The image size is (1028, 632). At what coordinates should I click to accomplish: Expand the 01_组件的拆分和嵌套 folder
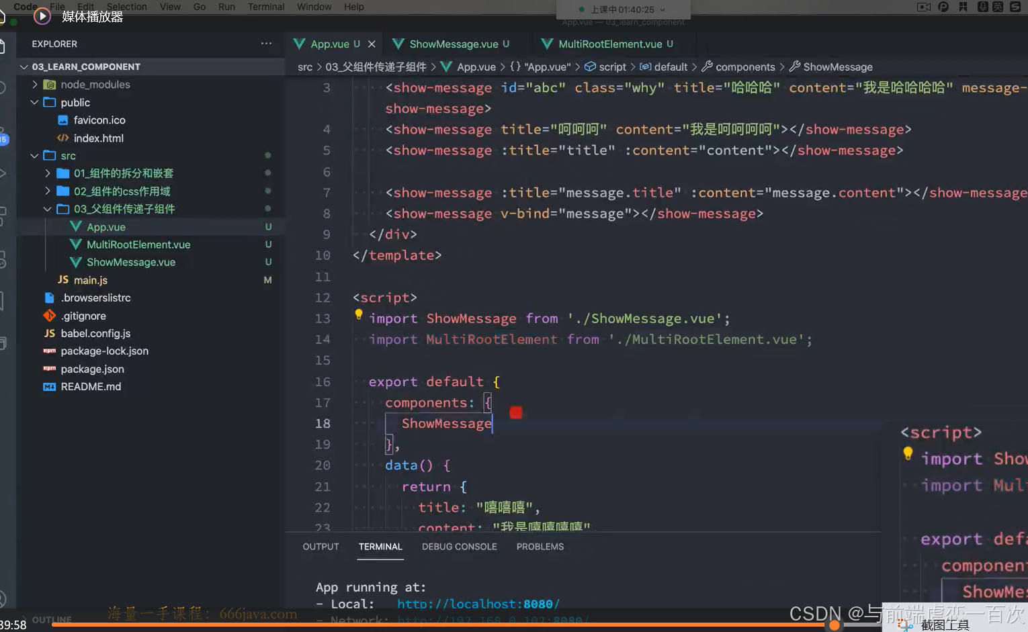pyautogui.click(x=48, y=173)
